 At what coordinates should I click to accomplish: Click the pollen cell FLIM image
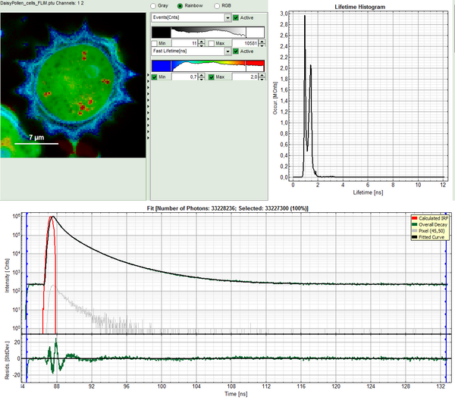click(72, 83)
